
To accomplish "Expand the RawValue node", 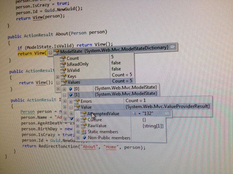I will pyautogui.click(x=78, y=126).
